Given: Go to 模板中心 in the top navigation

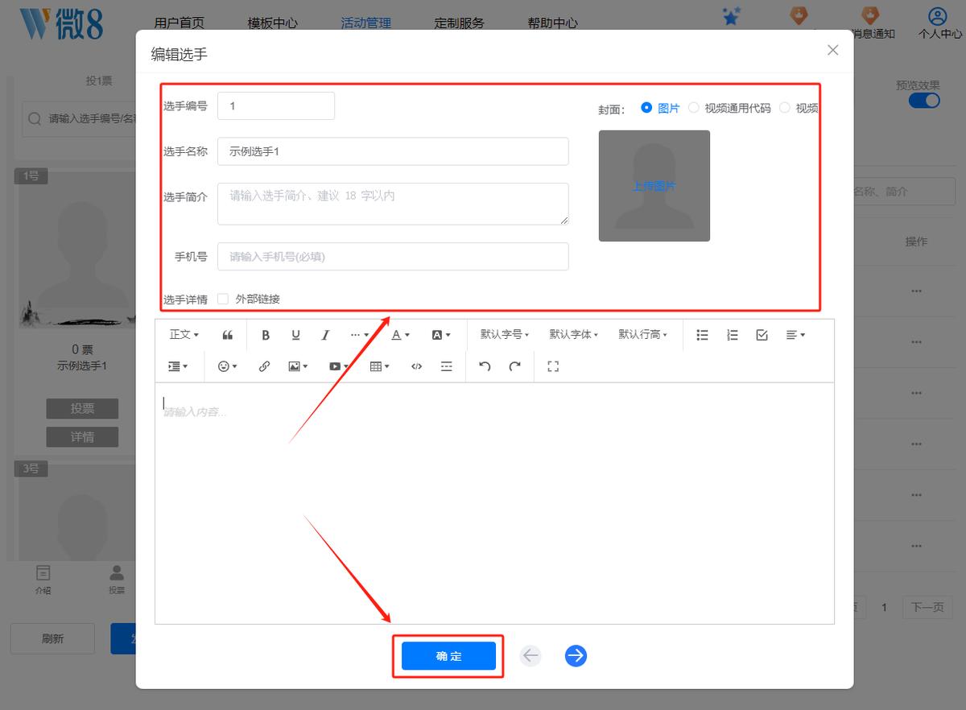Looking at the screenshot, I should (x=272, y=23).
